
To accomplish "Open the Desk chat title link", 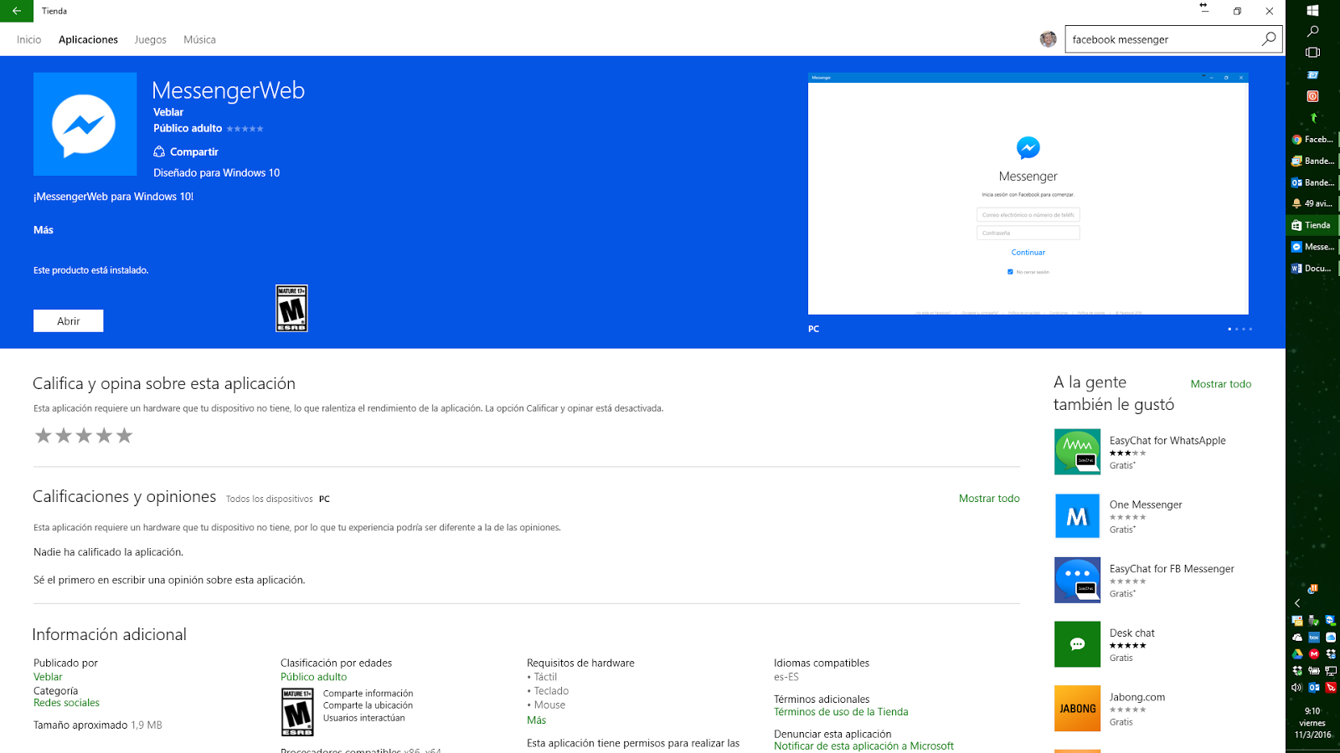I will click(1132, 633).
